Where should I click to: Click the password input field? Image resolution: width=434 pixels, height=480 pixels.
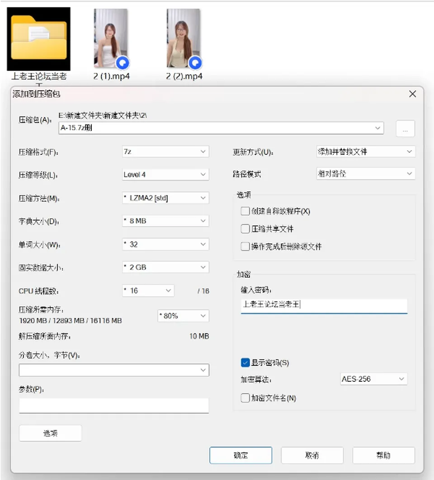(324, 305)
